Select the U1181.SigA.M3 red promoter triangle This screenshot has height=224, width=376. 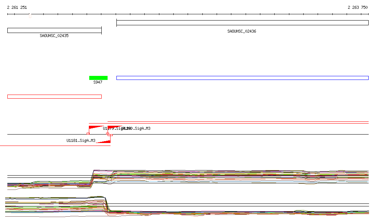click(105, 142)
